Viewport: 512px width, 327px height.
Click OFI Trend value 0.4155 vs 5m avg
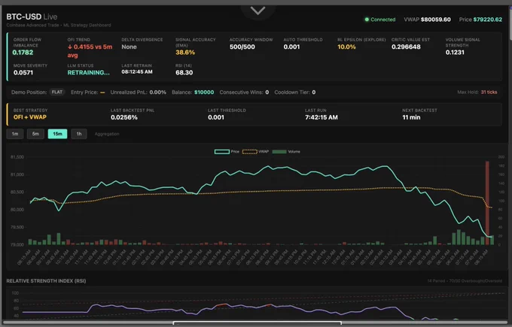90,51
